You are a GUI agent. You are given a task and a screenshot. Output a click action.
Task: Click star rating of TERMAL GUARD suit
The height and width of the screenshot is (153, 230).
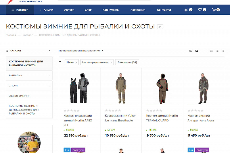point(154,111)
